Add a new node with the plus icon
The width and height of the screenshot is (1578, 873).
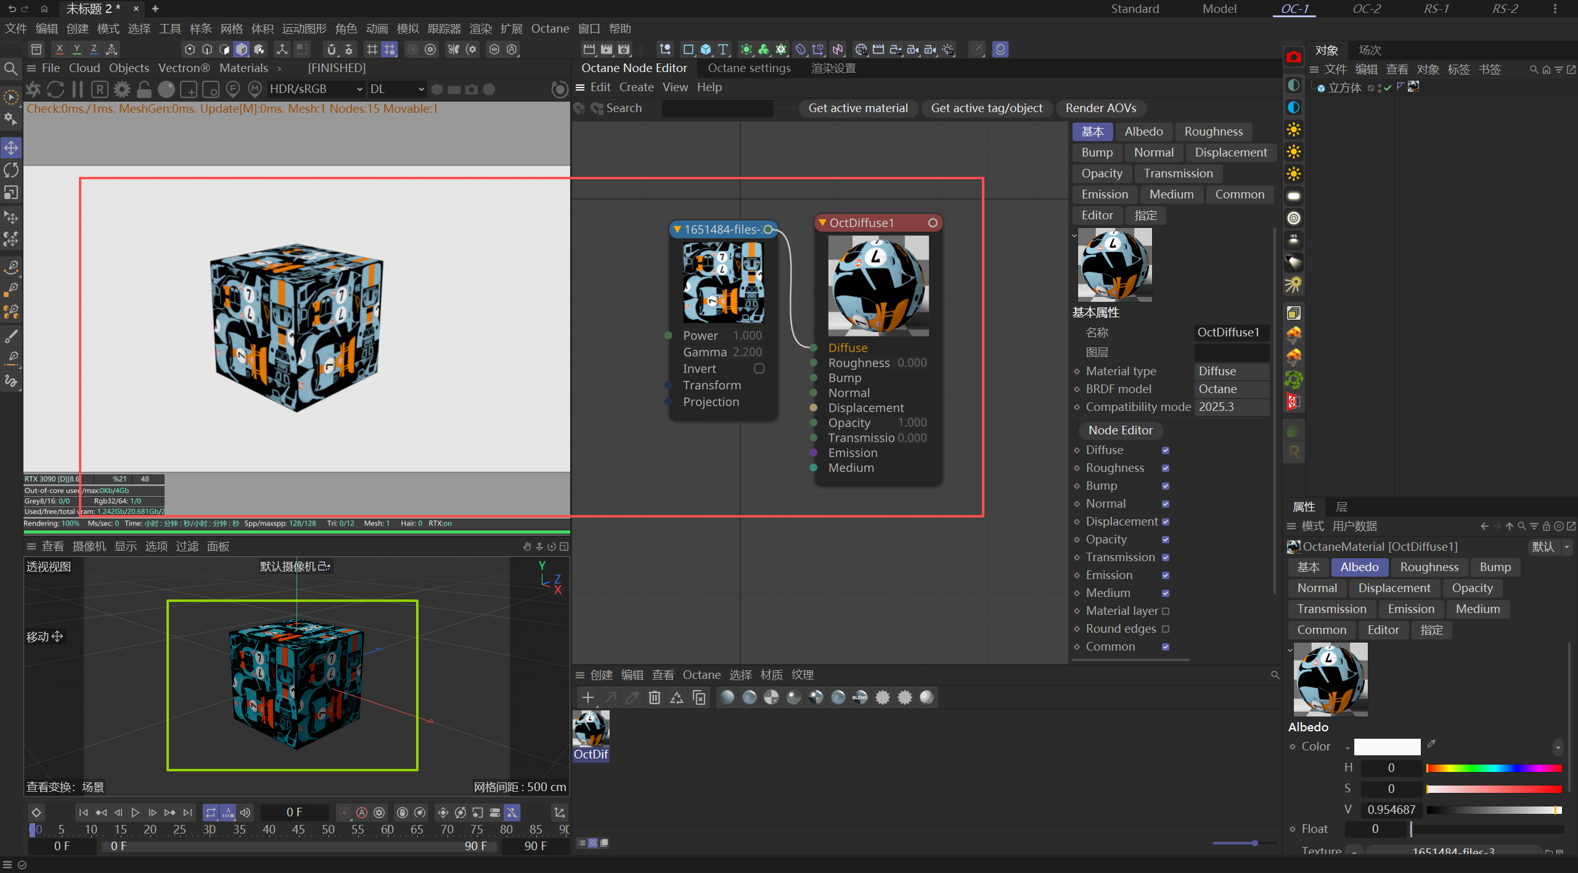coord(587,697)
